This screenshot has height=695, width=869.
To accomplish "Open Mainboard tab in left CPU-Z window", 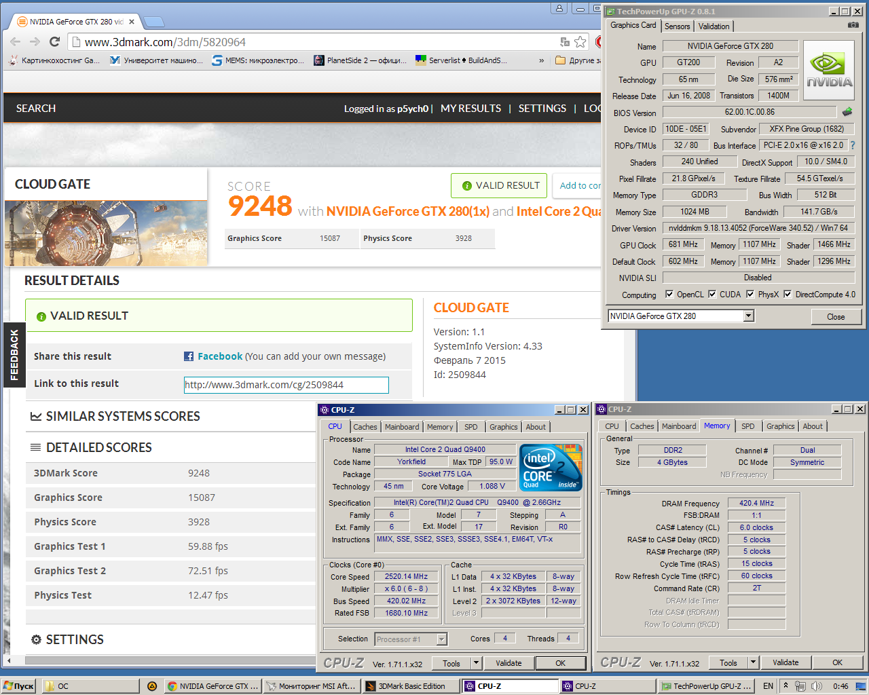I will click(402, 427).
